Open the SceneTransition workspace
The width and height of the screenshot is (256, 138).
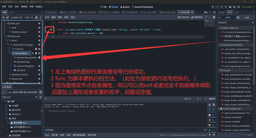click(x=142, y=7)
